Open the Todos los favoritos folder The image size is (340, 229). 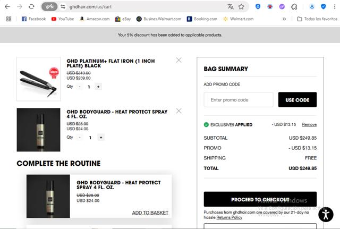click(317, 19)
